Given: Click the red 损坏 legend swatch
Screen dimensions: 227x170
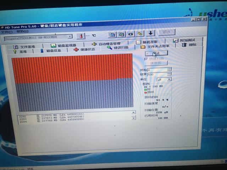Looking at the screenshot, I should [146, 92].
